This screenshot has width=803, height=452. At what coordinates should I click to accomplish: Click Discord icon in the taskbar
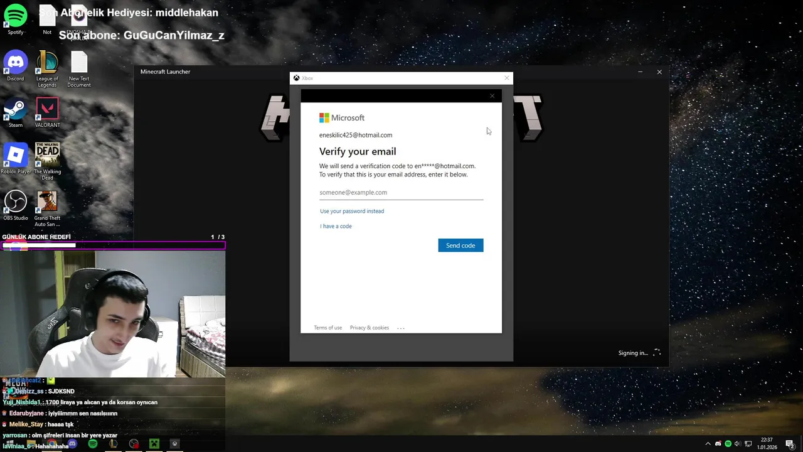coord(73,444)
